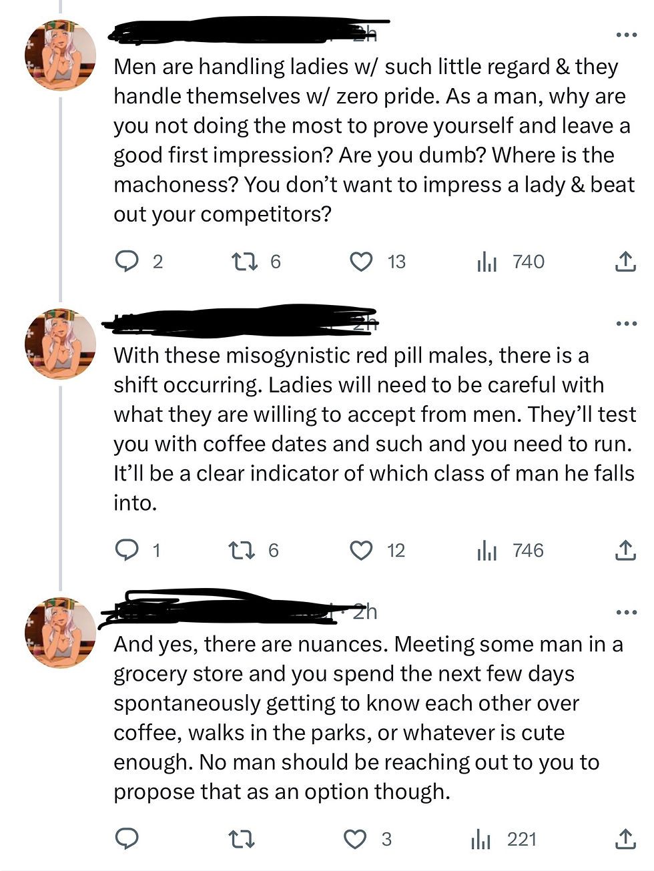Share the second tweet about coffee dates
The height and width of the screenshot is (871, 654).
(x=625, y=550)
